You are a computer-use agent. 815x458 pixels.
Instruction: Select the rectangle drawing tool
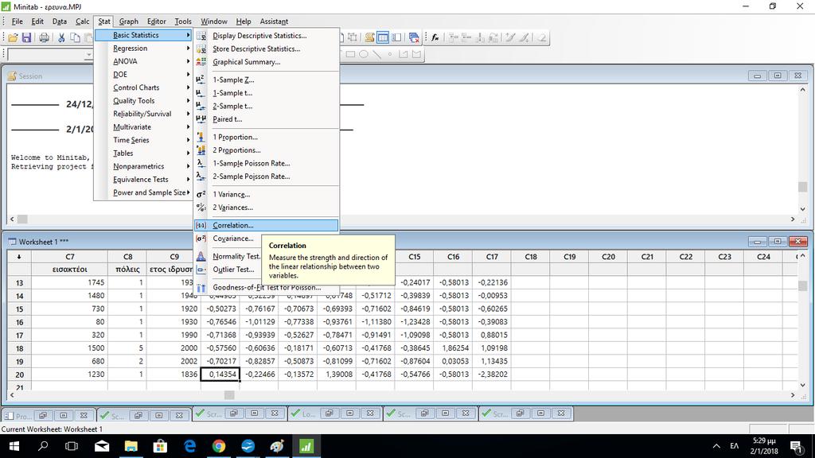point(350,54)
